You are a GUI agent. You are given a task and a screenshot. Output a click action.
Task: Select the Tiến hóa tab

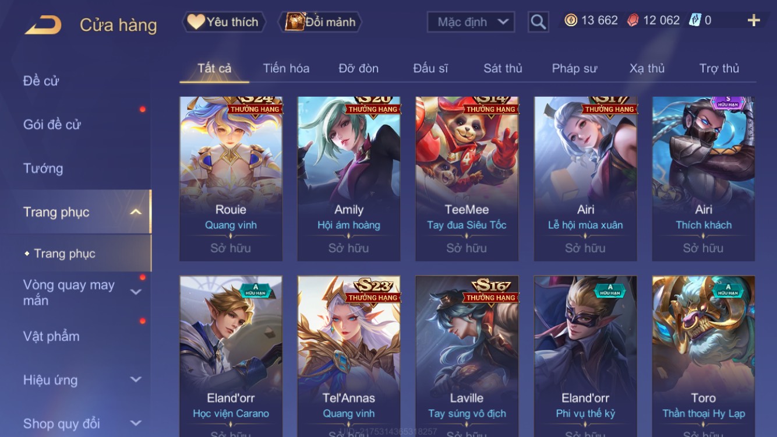pyautogui.click(x=286, y=68)
